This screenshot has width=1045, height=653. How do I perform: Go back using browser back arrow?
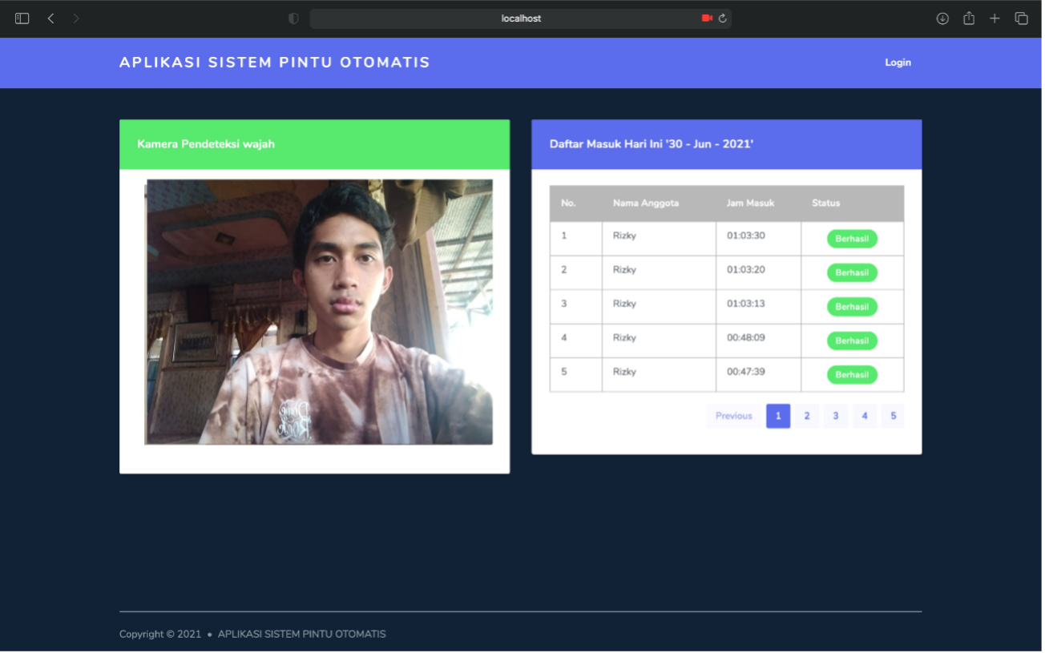50,18
